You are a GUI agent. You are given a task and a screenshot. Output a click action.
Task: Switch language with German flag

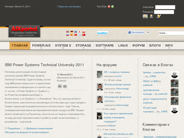point(72,32)
